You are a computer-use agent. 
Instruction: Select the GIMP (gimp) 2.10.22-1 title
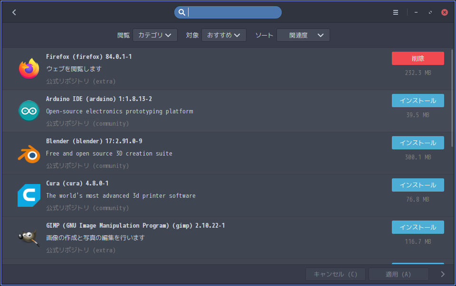135,226
